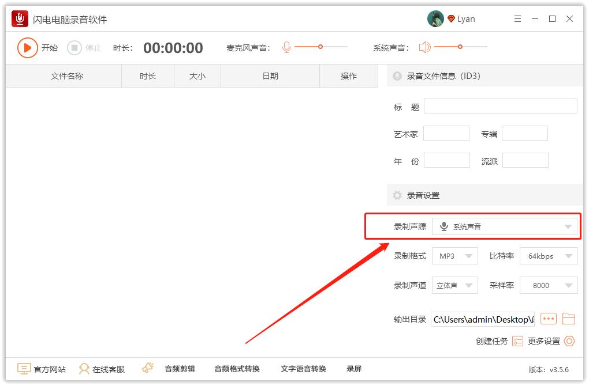The height and width of the screenshot is (386, 589).
Task: Click inside the 标题 title input field
Action: click(x=499, y=106)
